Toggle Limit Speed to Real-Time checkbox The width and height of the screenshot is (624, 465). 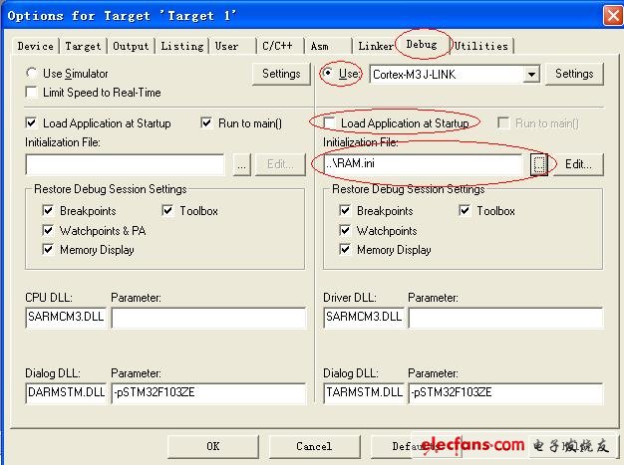(31, 93)
